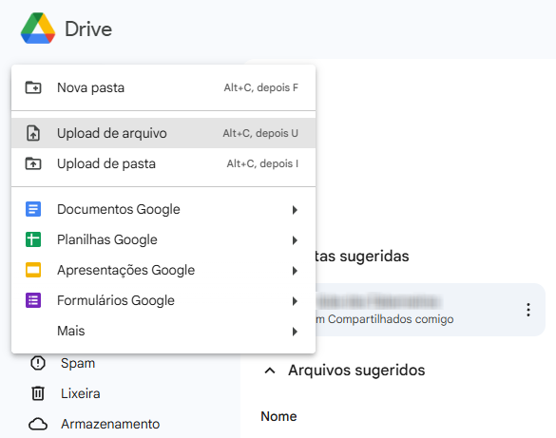Click the 'tas sugeridas' section heading
Screen dimensions: 556x438
362,256
